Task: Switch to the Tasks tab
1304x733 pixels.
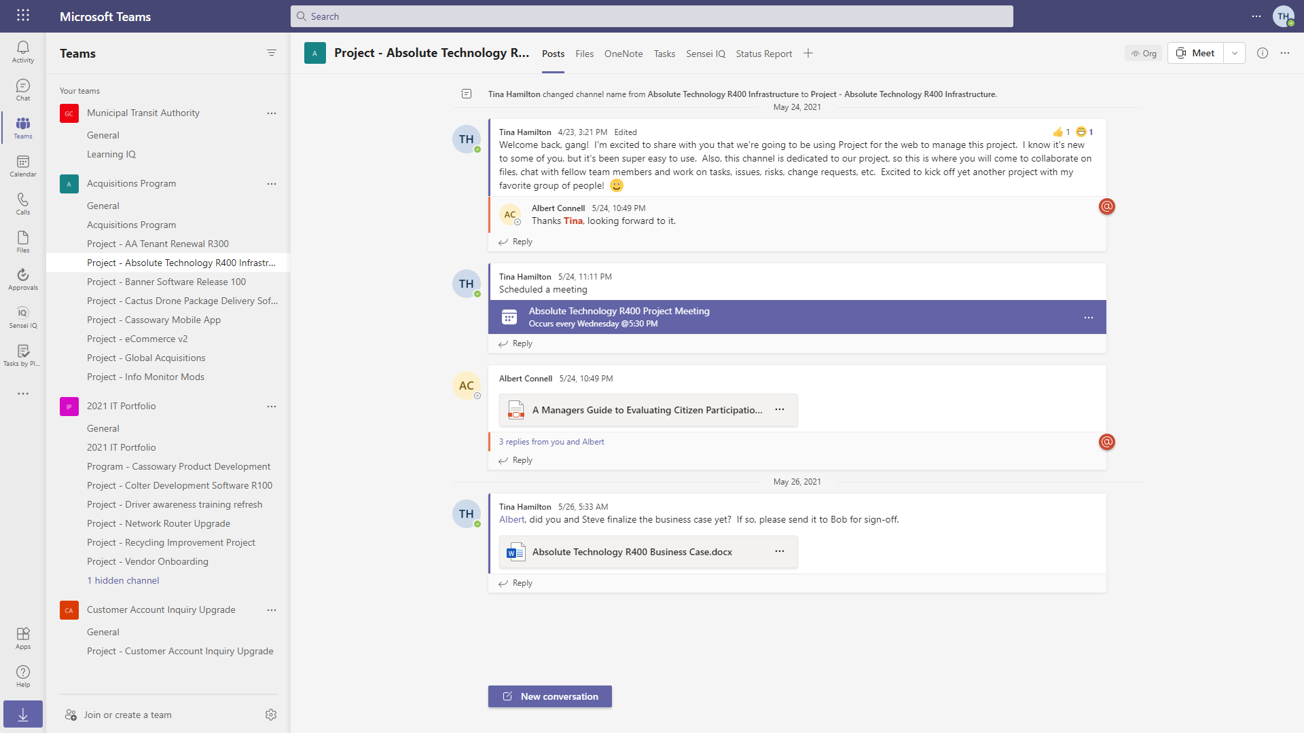Action: coord(664,54)
